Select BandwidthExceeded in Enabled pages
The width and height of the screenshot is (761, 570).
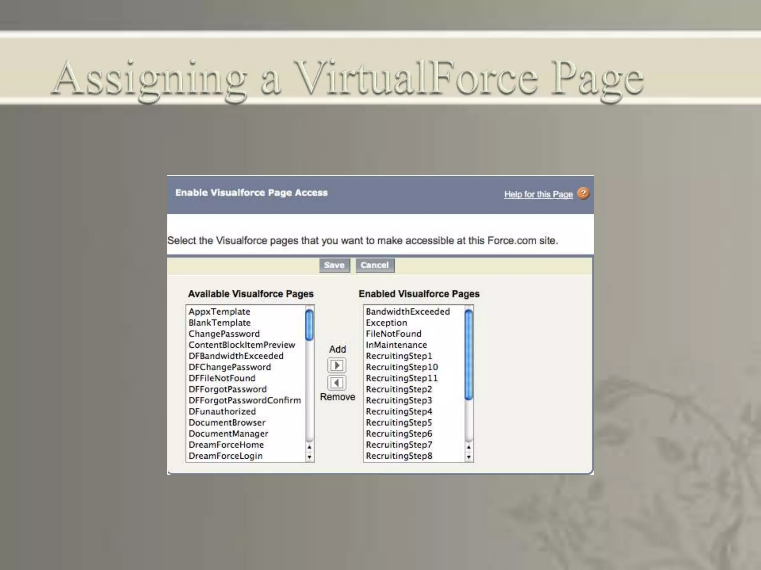click(408, 312)
